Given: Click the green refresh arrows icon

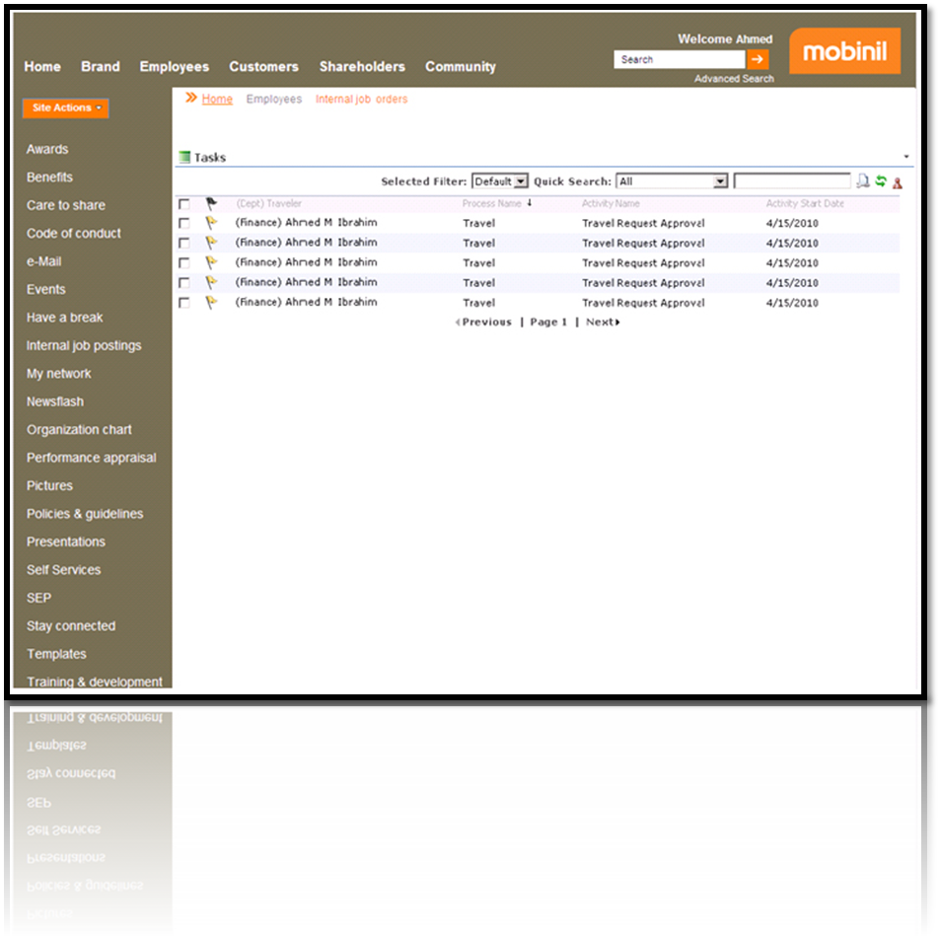Looking at the screenshot, I should [881, 181].
